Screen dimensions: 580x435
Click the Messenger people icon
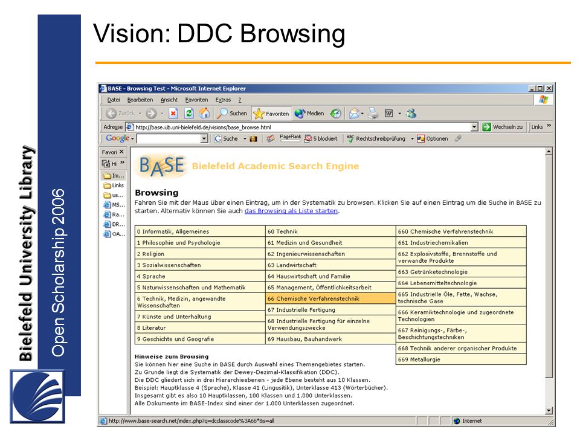411,114
